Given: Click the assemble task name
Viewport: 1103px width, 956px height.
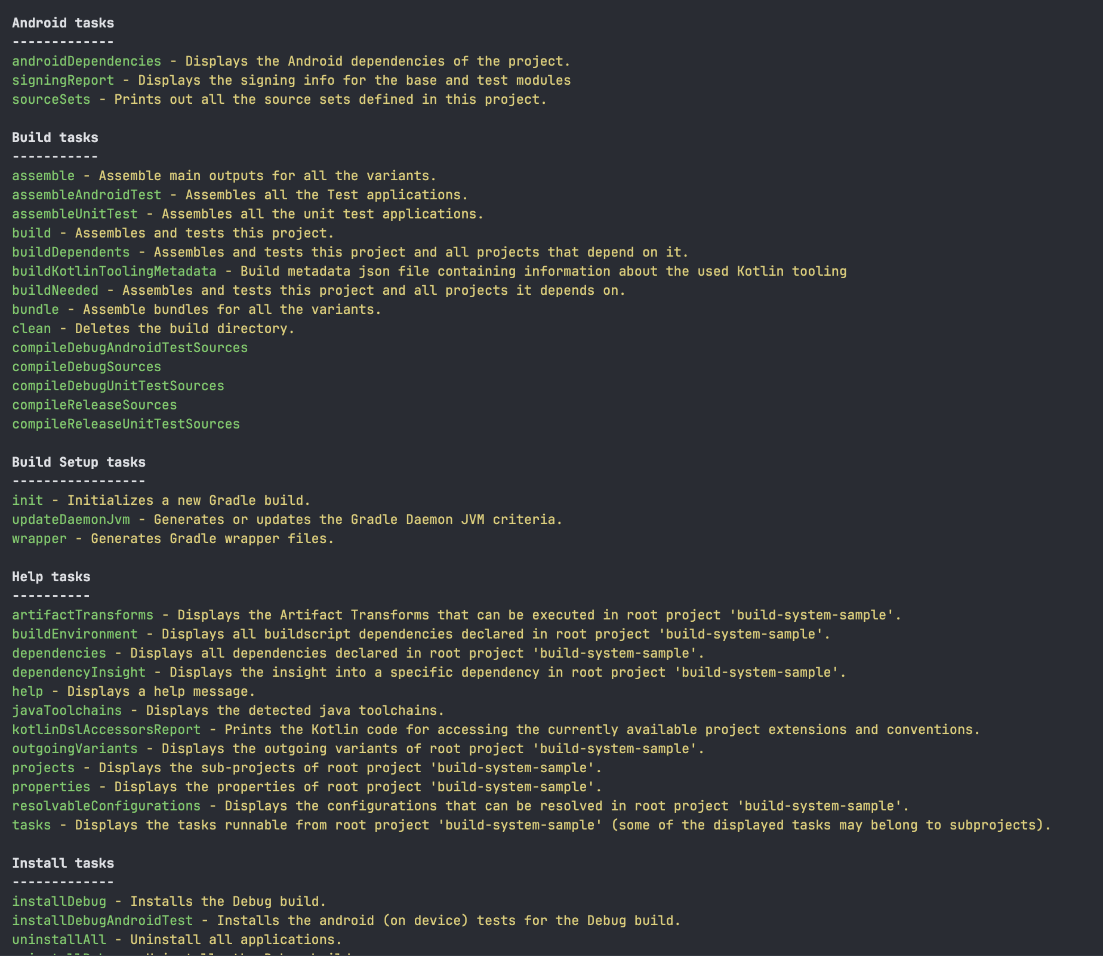Looking at the screenshot, I should pyautogui.click(x=44, y=176).
